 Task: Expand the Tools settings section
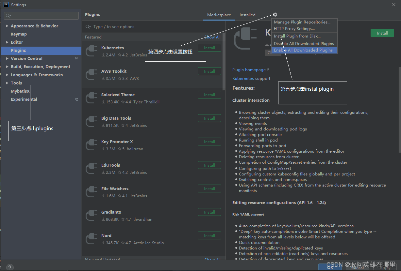[x=7, y=83]
